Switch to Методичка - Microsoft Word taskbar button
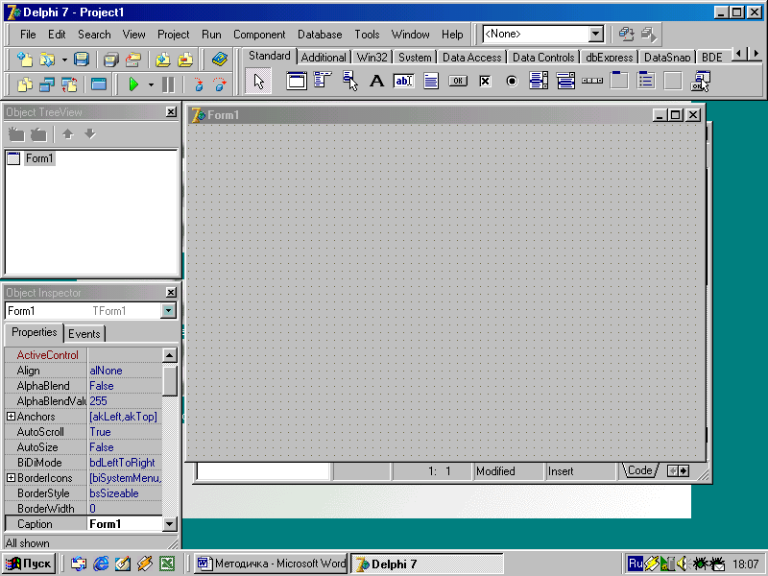This screenshot has width=768, height=576. point(271,564)
